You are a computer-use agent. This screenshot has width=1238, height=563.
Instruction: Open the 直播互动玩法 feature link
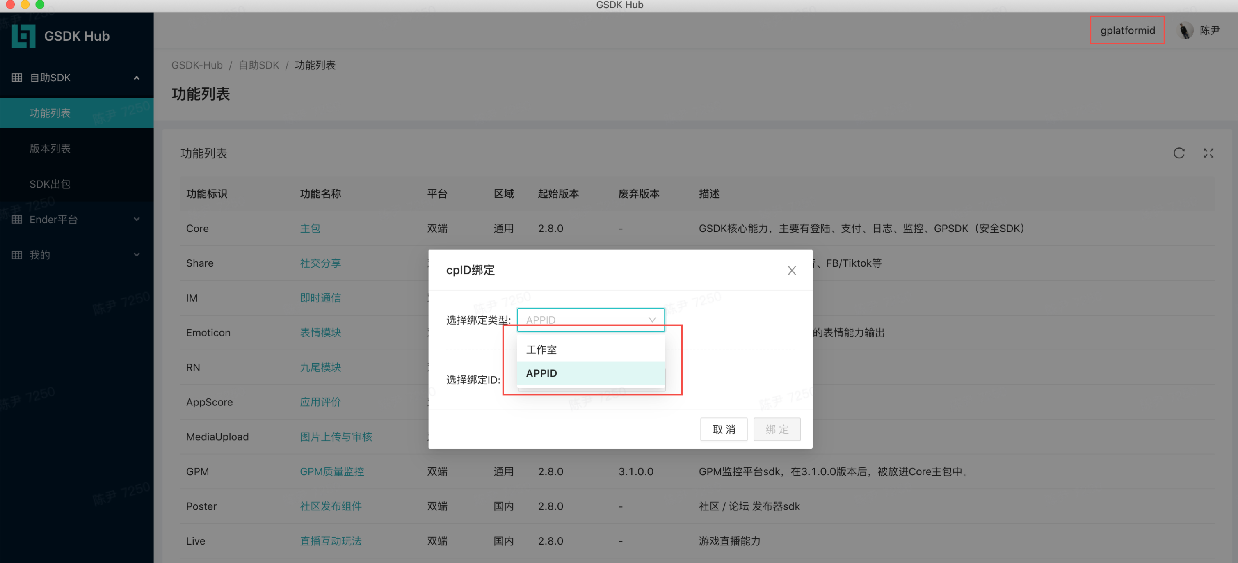click(x=331, y=541)
